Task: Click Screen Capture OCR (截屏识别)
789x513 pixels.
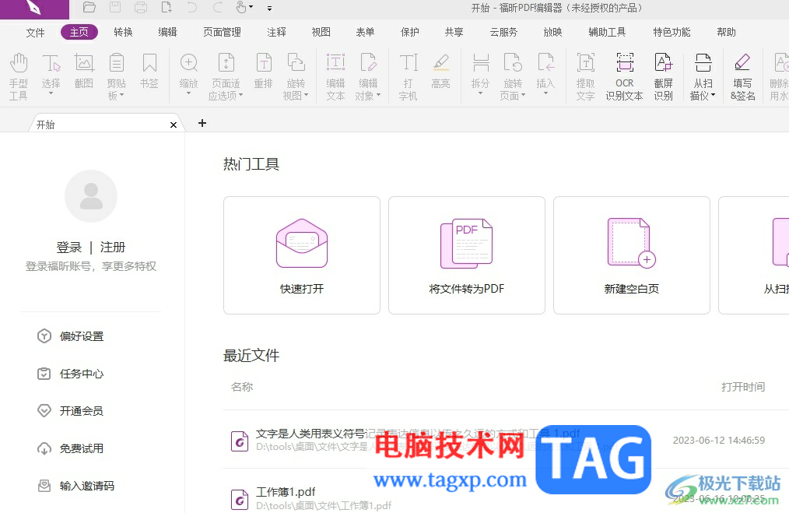Action: (x=664, y=76)
